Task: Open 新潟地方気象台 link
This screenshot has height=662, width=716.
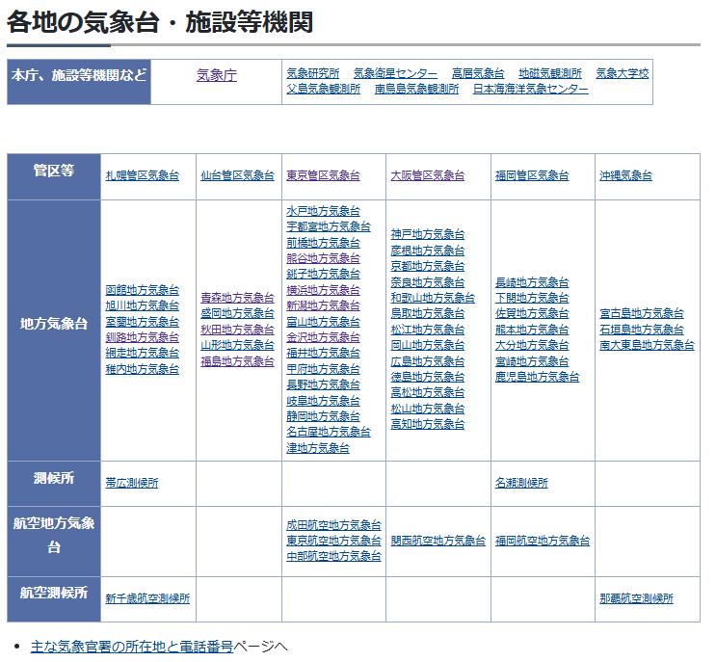Action: point(323,305)
